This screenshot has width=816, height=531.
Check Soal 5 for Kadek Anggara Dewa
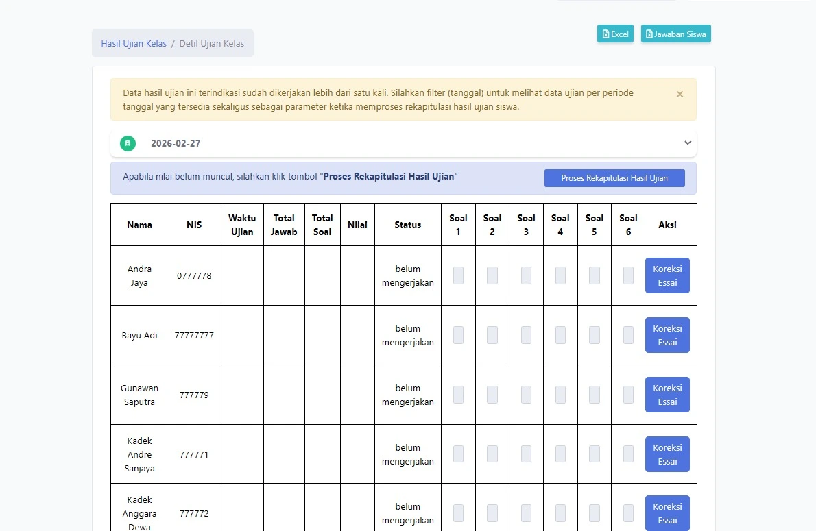pyautogui.click(x=594, y=513)
